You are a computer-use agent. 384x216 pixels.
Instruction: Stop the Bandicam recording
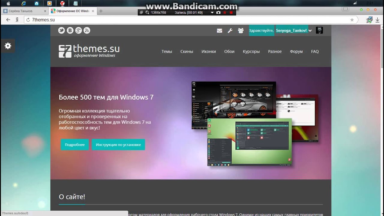(x=231, y=13)
